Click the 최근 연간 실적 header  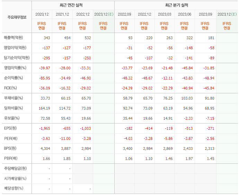pyautogui.click(x=71, y=5)
